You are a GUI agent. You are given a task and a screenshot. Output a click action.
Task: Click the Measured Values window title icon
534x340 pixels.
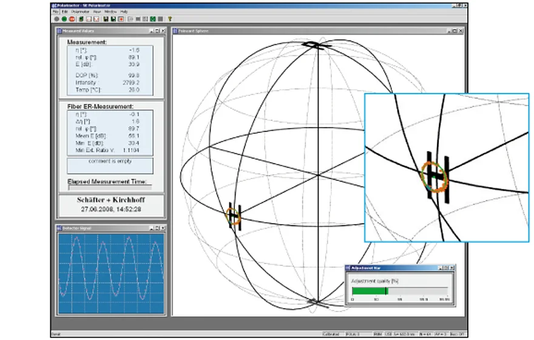pos(59,30)
